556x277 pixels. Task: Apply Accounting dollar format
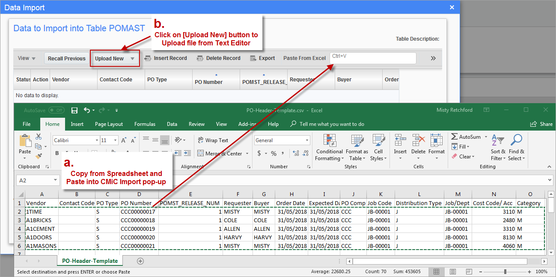pyautogui.click(x=259, y=153)
